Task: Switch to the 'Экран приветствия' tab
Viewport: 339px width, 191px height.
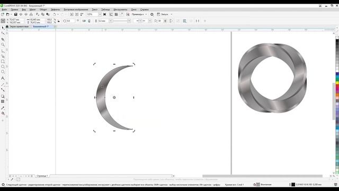Action: [x=19, y=27]
